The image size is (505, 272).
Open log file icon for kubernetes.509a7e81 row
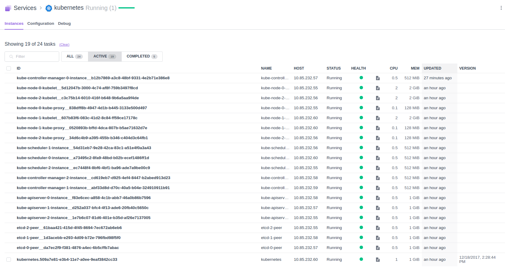pyautogui.click(x=378, y=260)
